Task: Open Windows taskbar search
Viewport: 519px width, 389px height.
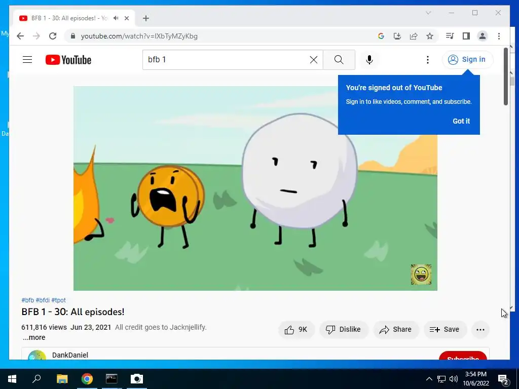Action: [36, 379]
